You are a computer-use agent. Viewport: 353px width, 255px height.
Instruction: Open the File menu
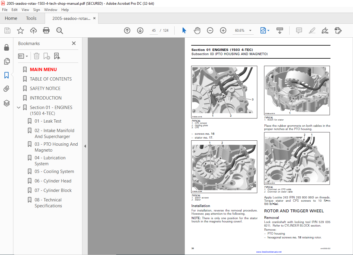[5, 10]
